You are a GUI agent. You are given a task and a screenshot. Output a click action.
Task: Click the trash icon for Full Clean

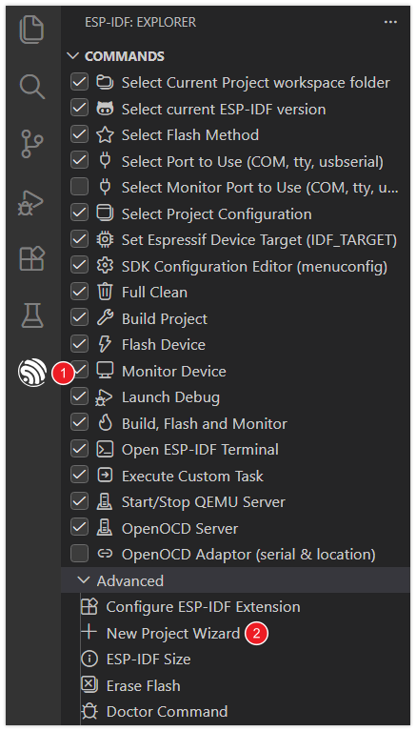pos(105,292)
